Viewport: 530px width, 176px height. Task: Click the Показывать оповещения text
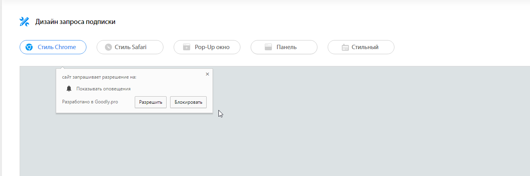[103, 89]
